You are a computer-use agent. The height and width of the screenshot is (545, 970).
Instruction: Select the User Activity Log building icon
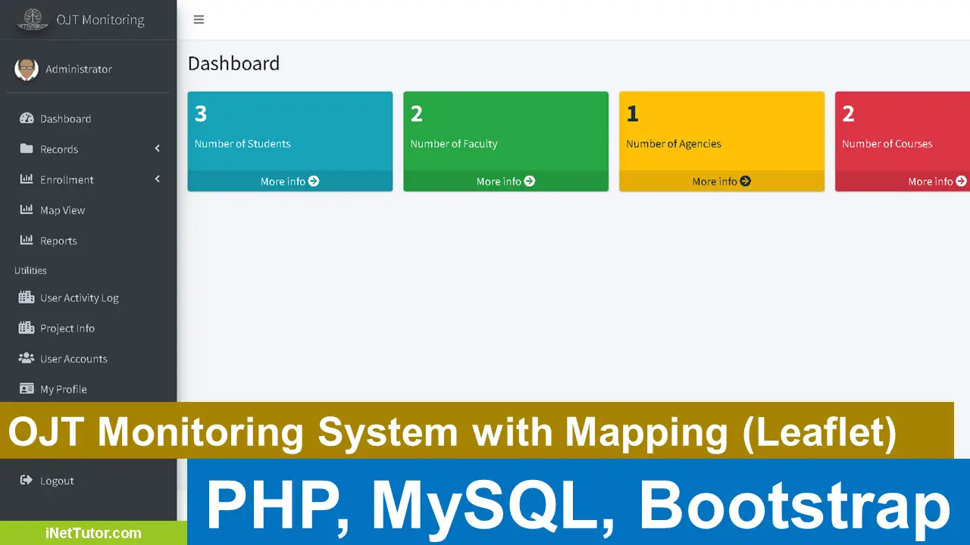pos(27,297)
